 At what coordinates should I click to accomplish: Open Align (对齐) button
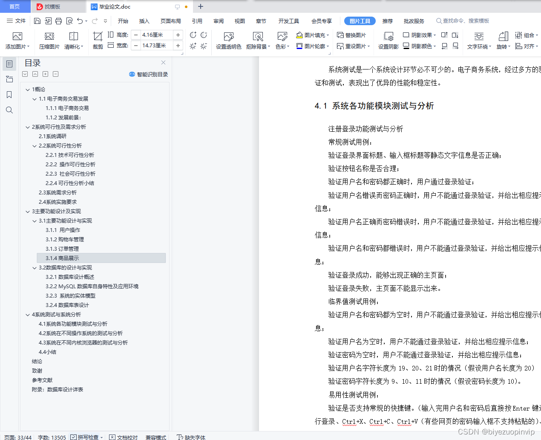pos(527,46)
